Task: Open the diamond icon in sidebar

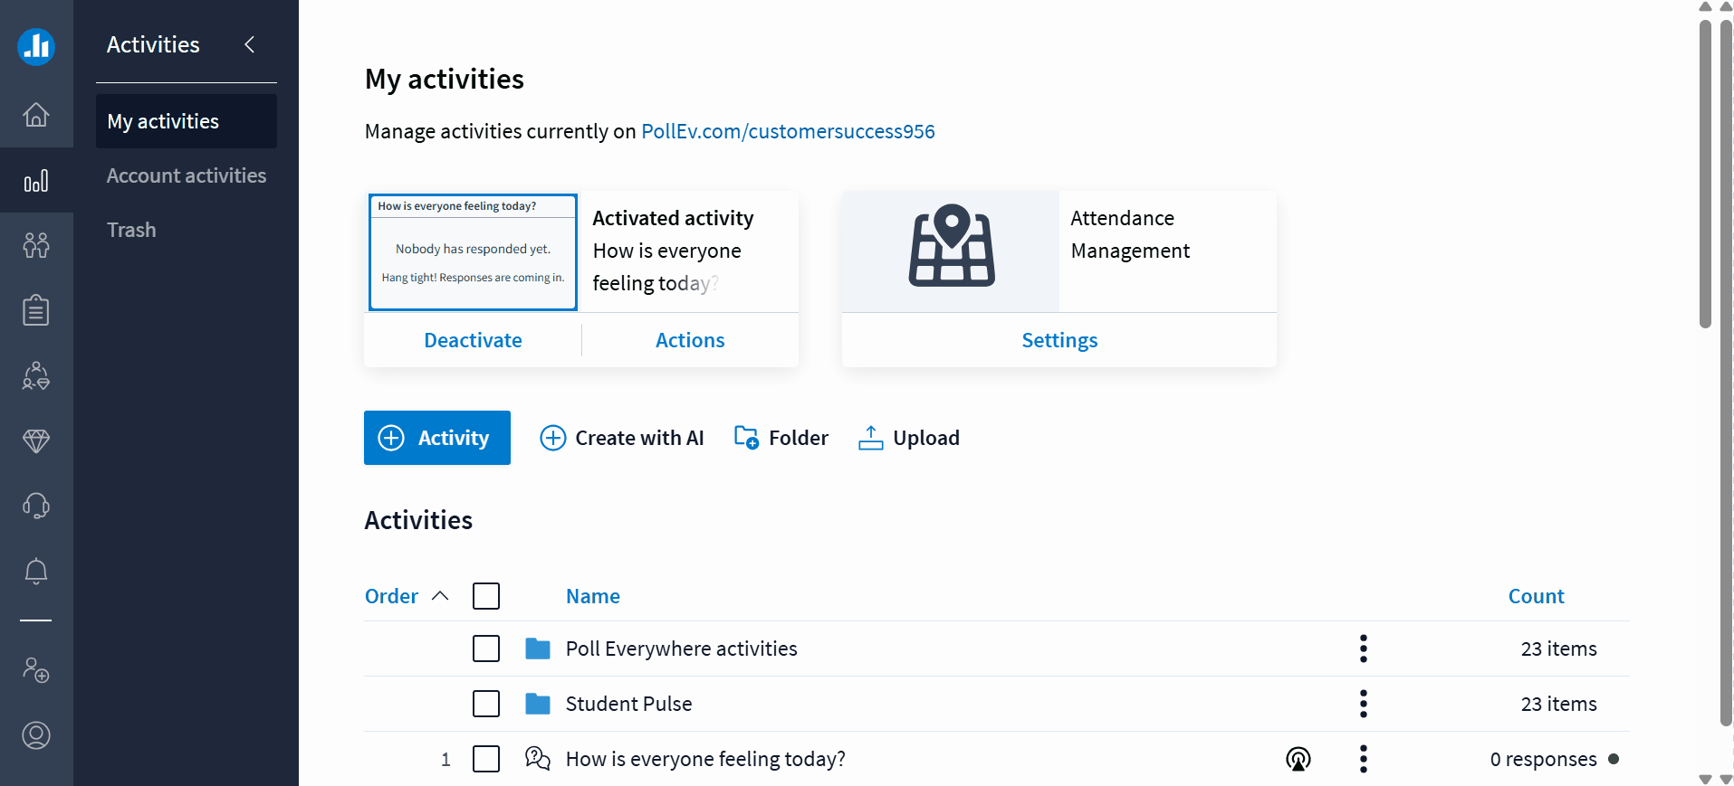Action: 36,440
